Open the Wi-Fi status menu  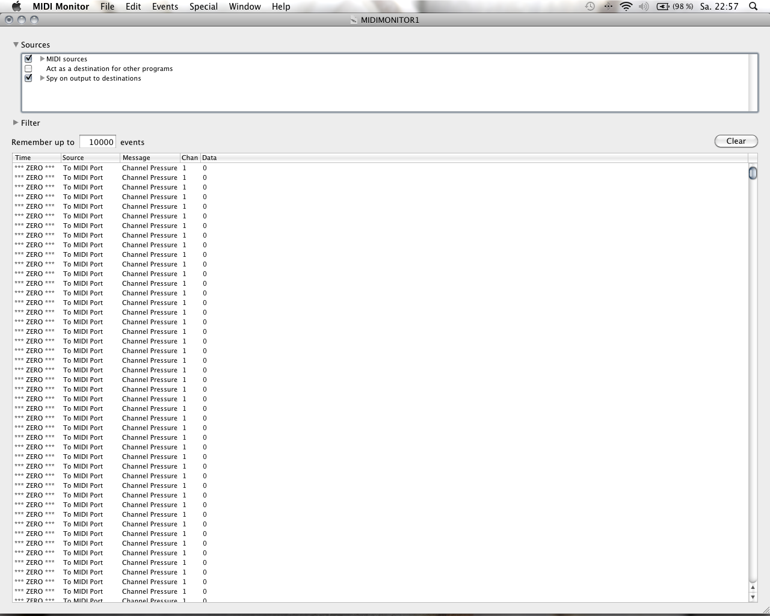point(626,7)
